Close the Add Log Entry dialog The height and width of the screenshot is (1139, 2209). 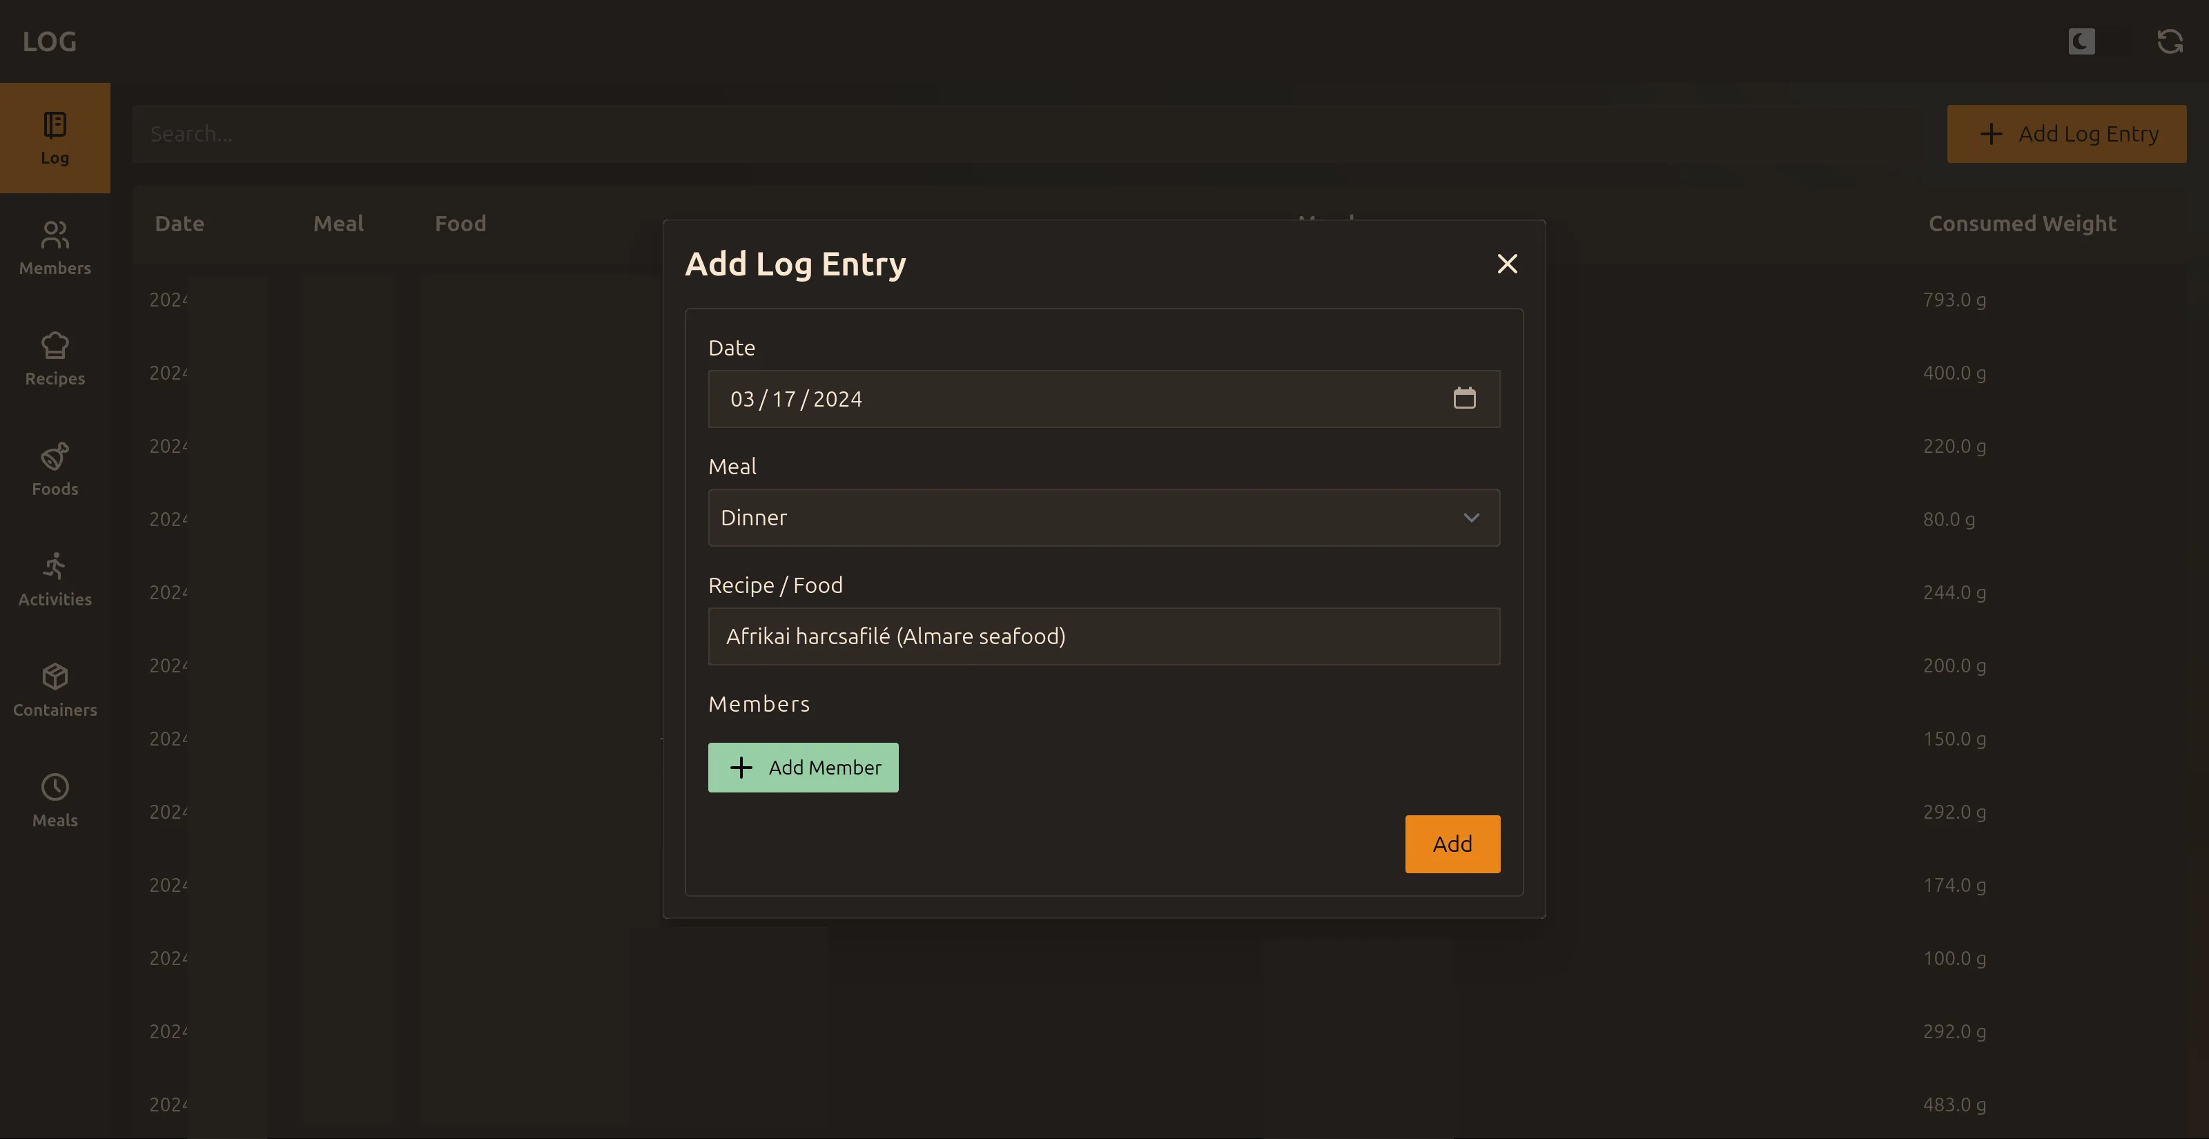tap(1506, 264)
